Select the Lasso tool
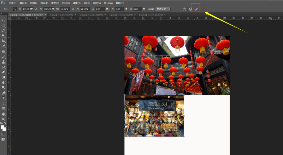The width and height of the screenshot is (283, 155). tap(4, 31)
